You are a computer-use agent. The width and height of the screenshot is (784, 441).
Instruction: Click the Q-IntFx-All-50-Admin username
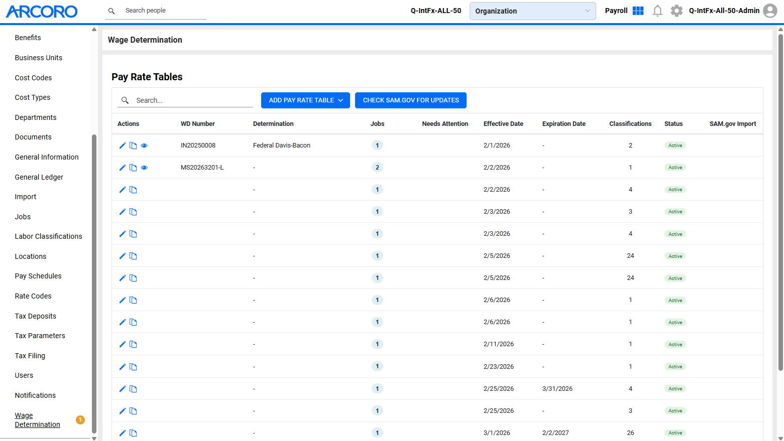(724, 11)
